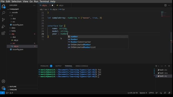
Task: Open terminal panel more actions ellipsis
Action: pos(162,66)
